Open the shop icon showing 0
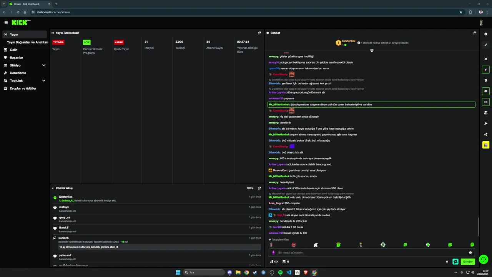Screen dimensions: 492x277 point(286,262)
